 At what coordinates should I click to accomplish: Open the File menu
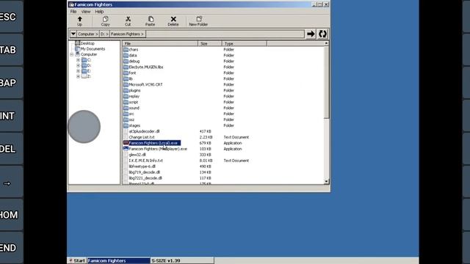click(x=73, y=12)
